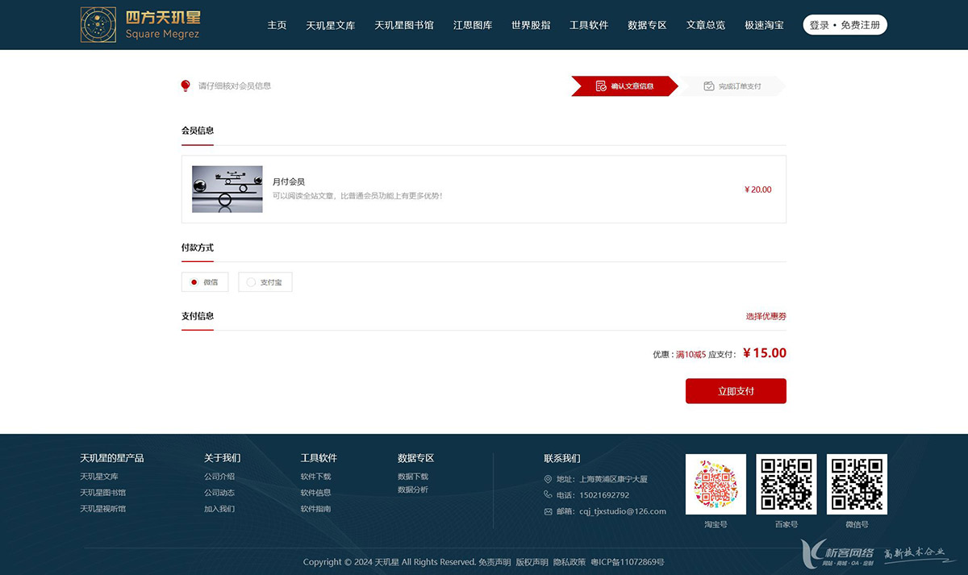Click the red lightbulb tip icon
The height and width of the screenshot is (575, 968).
186,85
